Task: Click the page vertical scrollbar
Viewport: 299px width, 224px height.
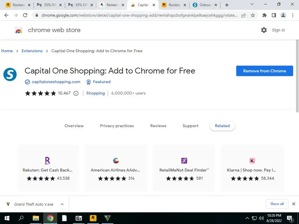Action: [x=297, y=76]
